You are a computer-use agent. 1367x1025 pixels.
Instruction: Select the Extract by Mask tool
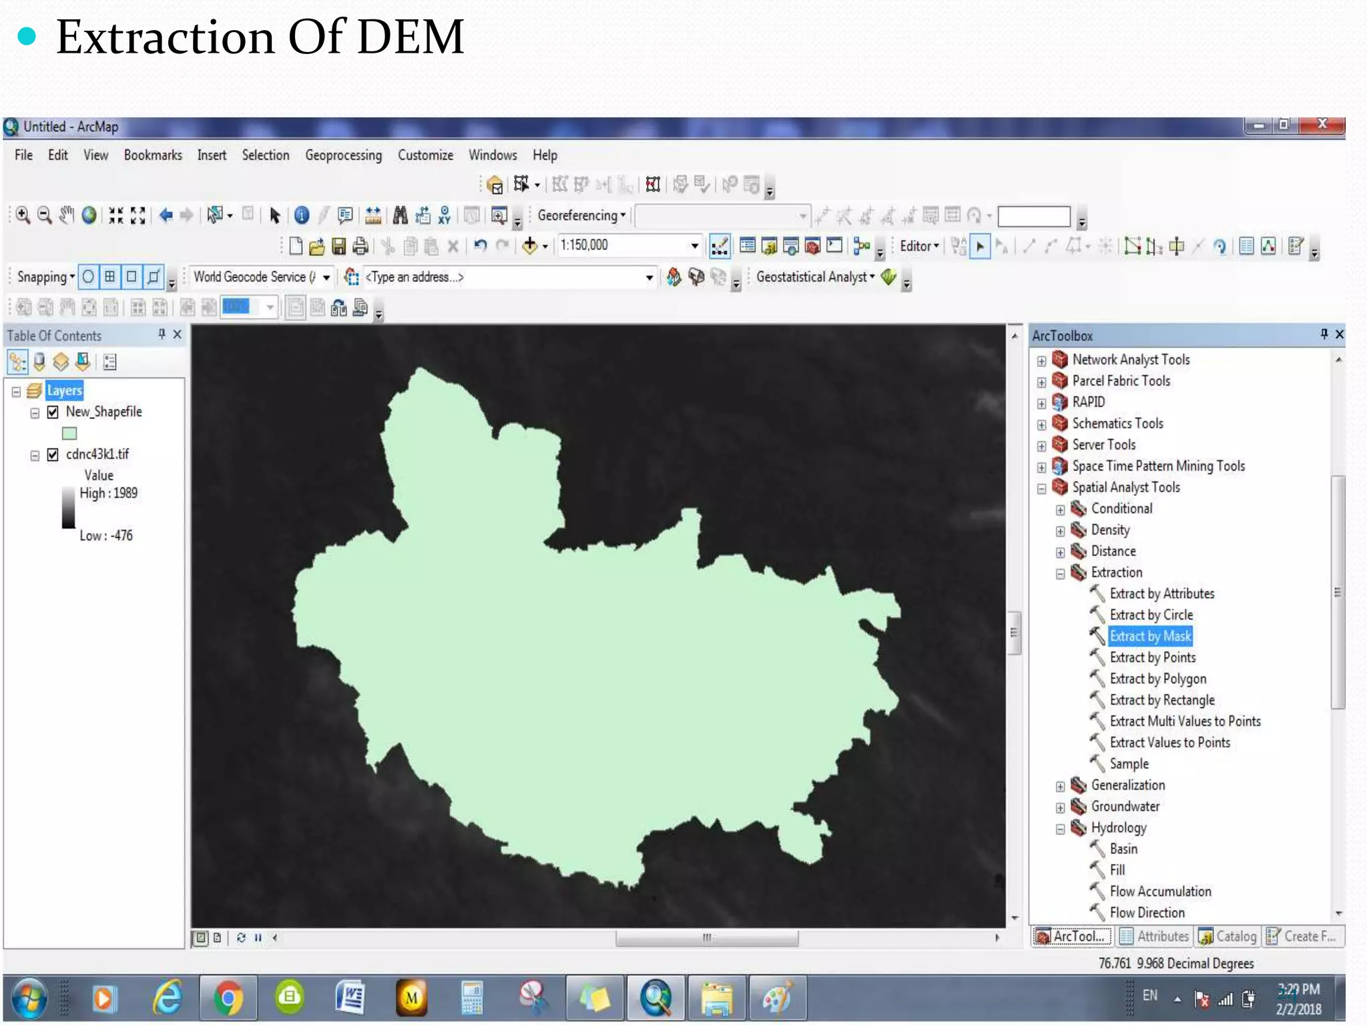[1150, 636]
